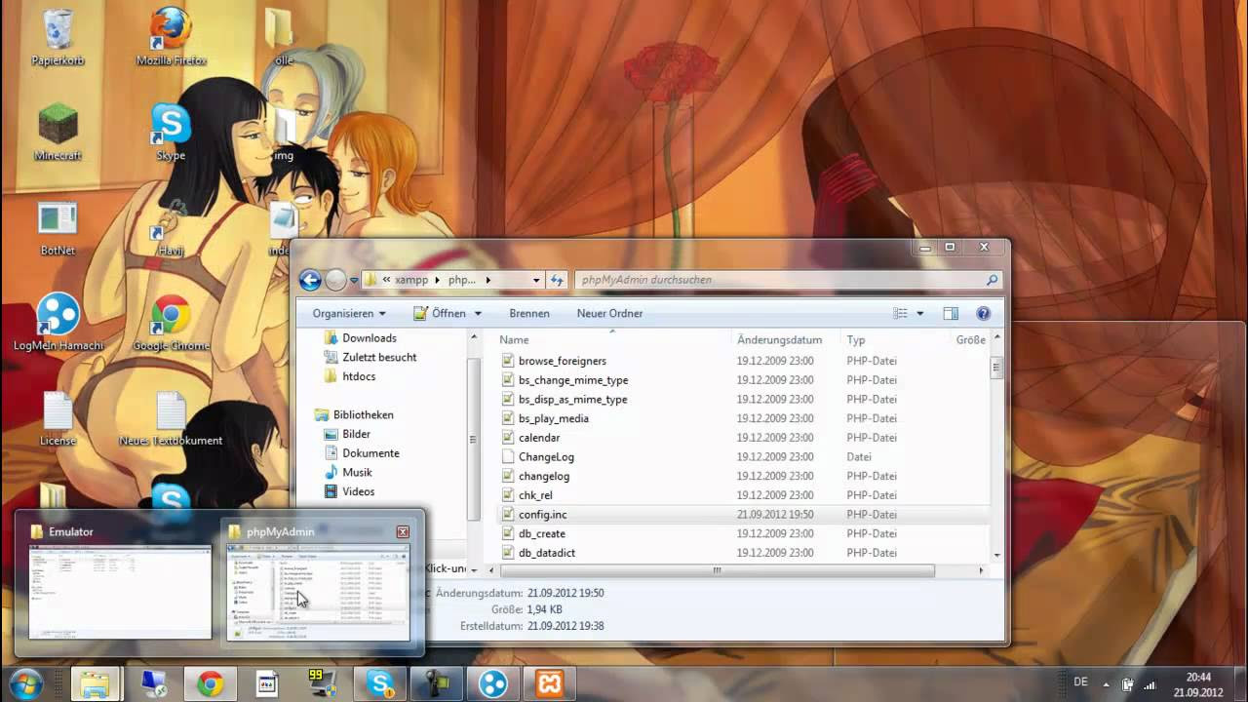Click the Windows Explorer taskbar button
This screenshot has height=702, width=1248.
[x=95, y=684]
